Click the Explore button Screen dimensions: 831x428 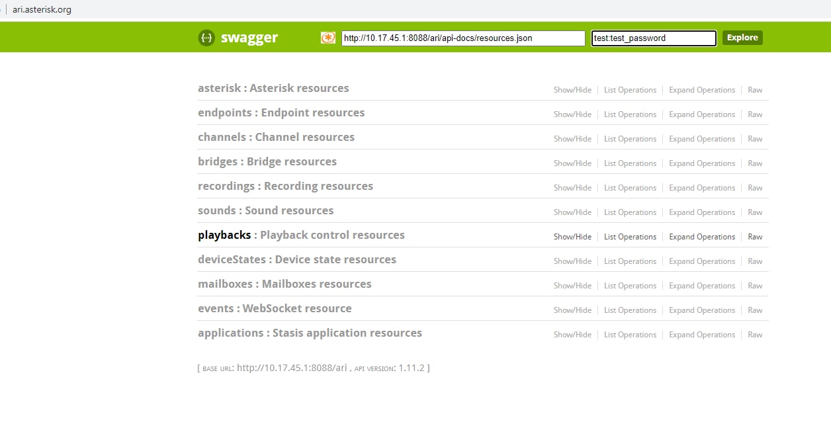(x=742, y=38)
